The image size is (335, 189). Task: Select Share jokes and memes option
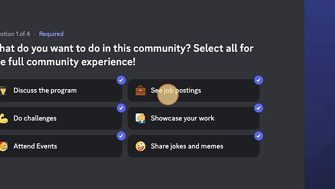tap(194, 146)
